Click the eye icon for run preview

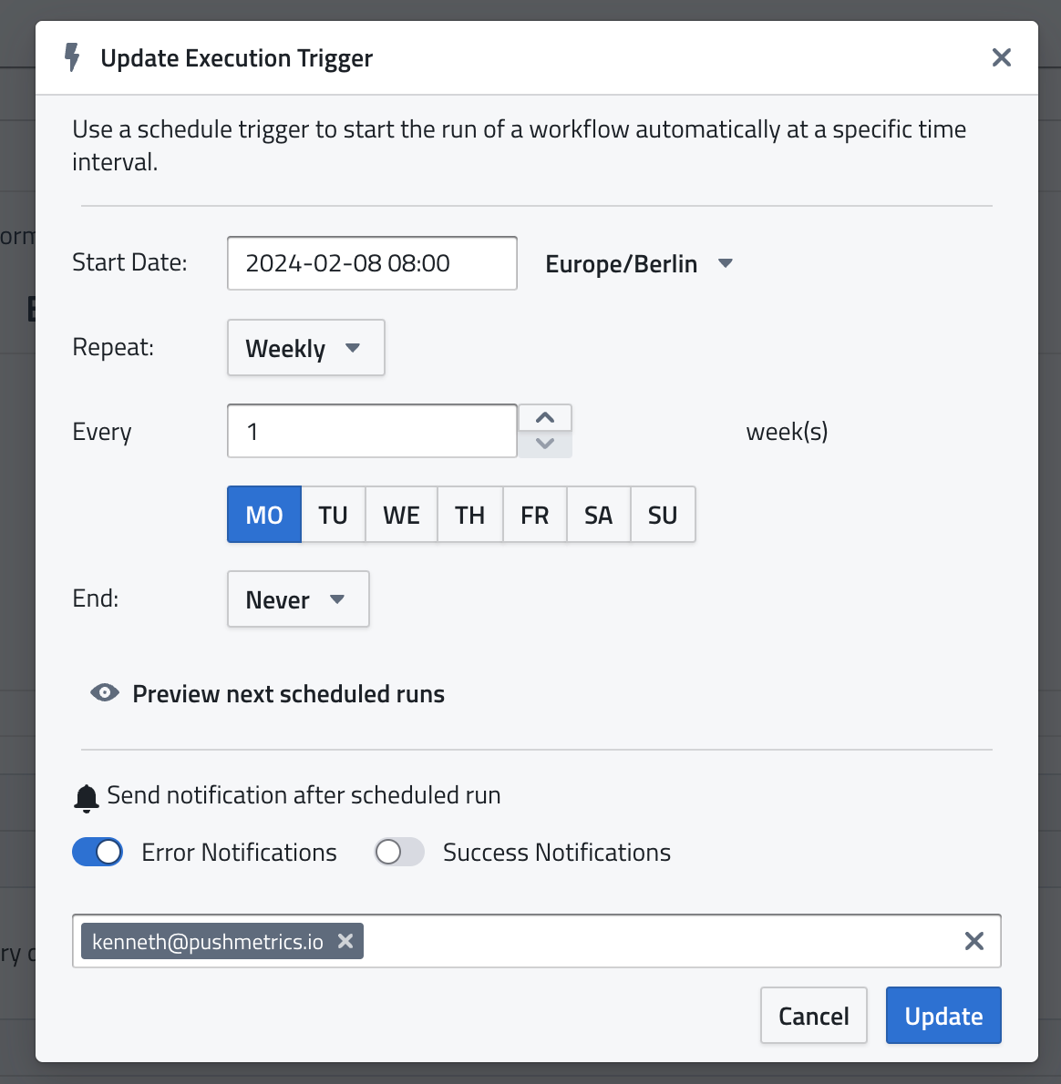coord(105,693)
